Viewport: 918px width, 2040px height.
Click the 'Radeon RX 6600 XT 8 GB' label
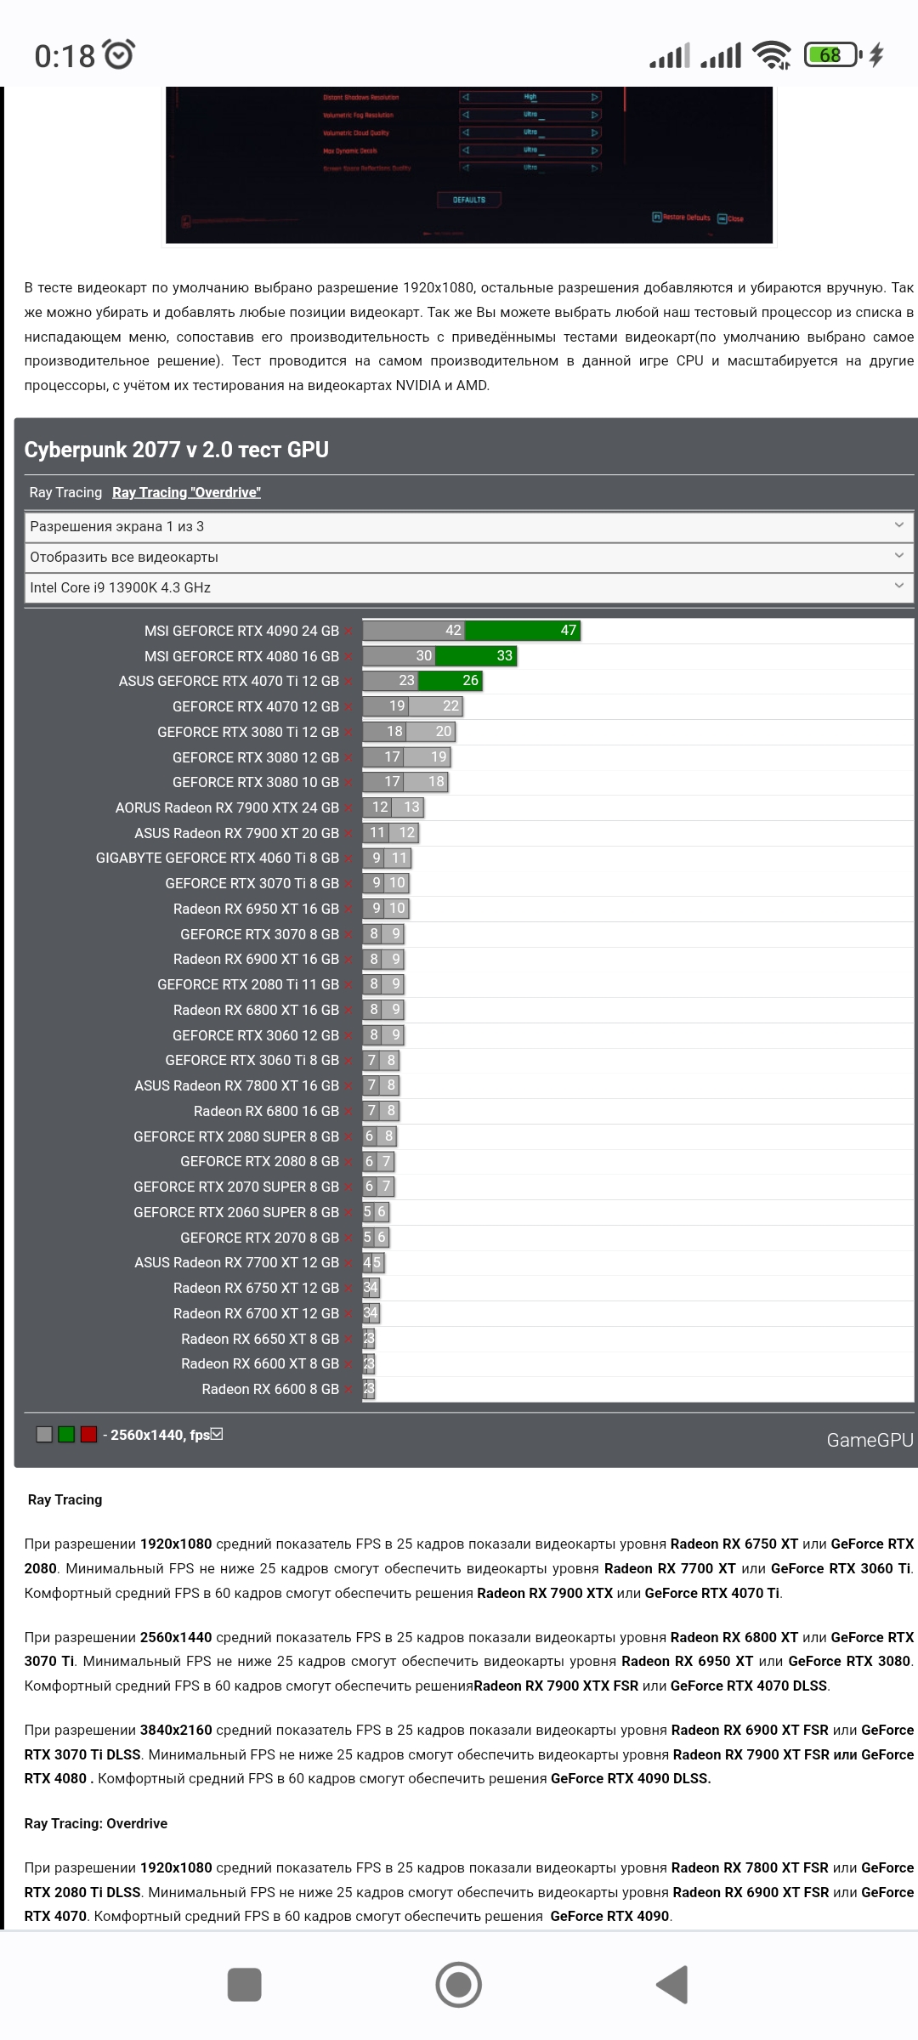260,1364
